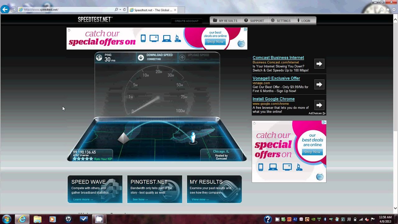This screenshot has height=224, width=398.
Task: Click the Create Account button
Action: (187, 21)
